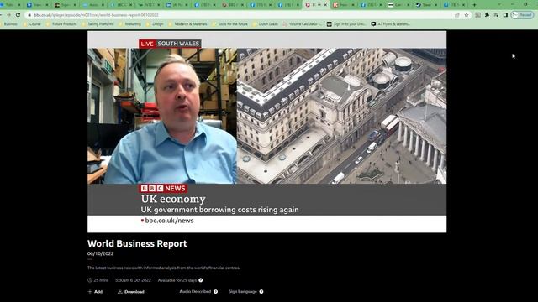Viewport: 538px width, 302px height.
Task: Click the programme description about latest business news
Action: (164, 268)
